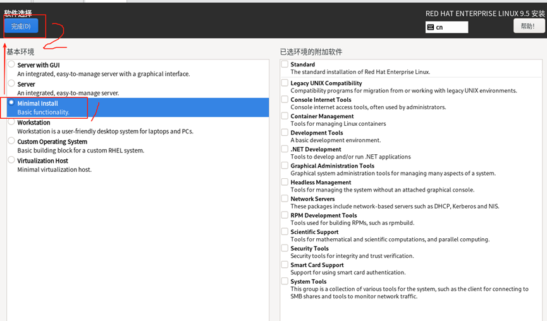Check the Scientific Support box
This screenshot has width=547, height=321.
pyautogui.click(x=285, y=231)
